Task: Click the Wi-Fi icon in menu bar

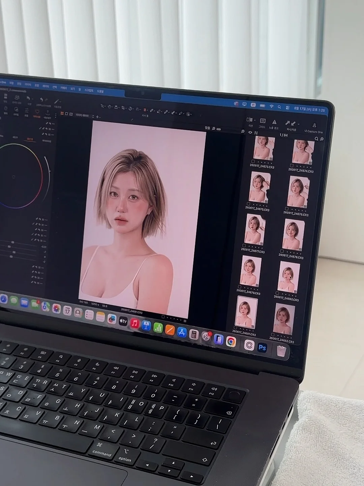Action: click(272, 106)
